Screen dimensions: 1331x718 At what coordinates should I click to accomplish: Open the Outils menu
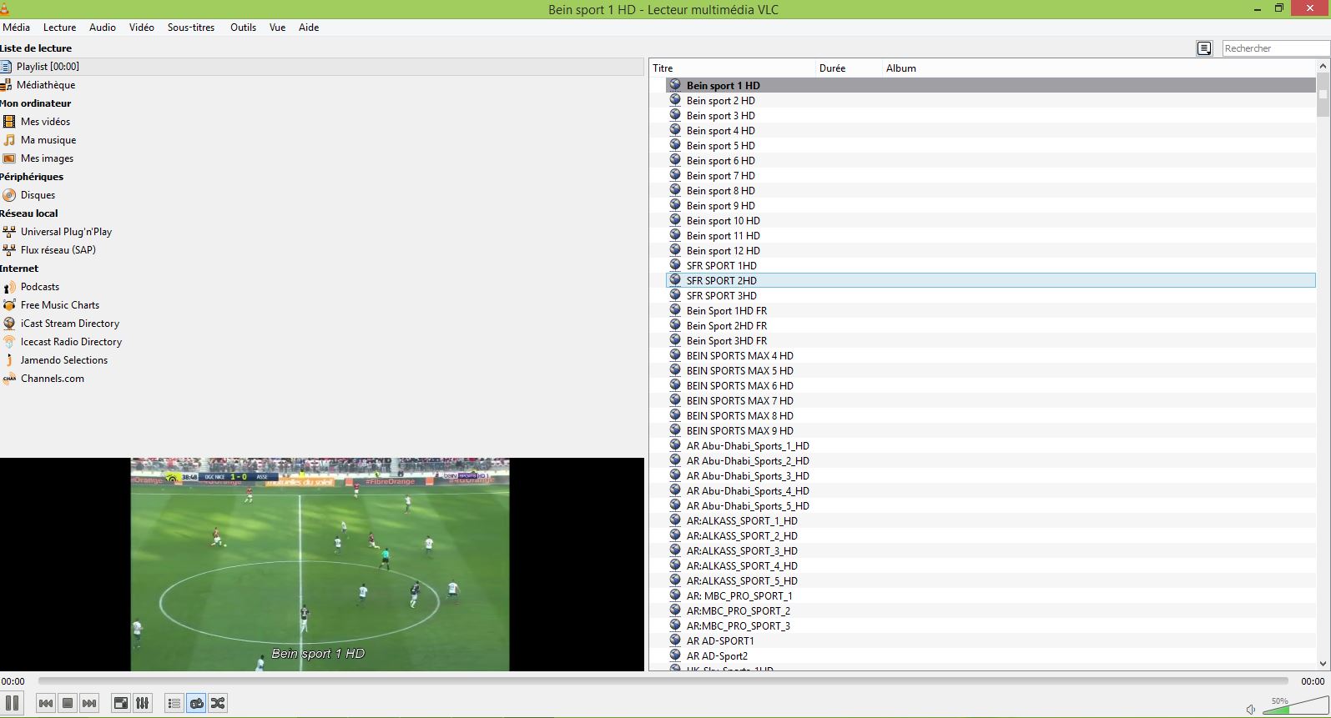[x=243, y=28]
